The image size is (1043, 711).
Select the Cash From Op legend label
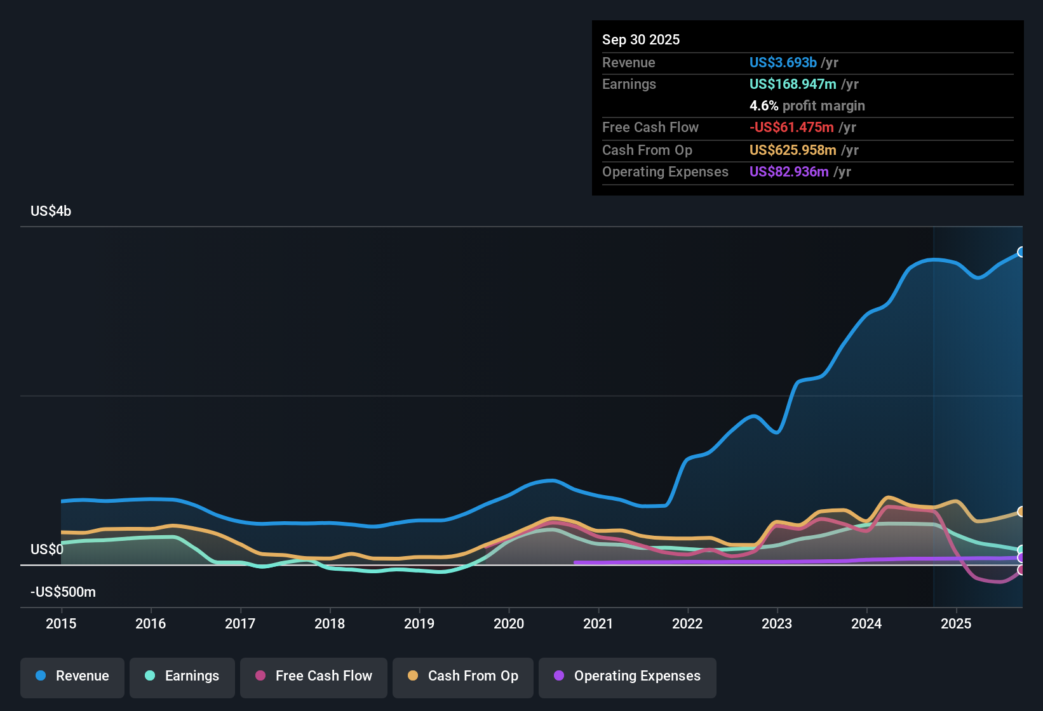[473, 676]
